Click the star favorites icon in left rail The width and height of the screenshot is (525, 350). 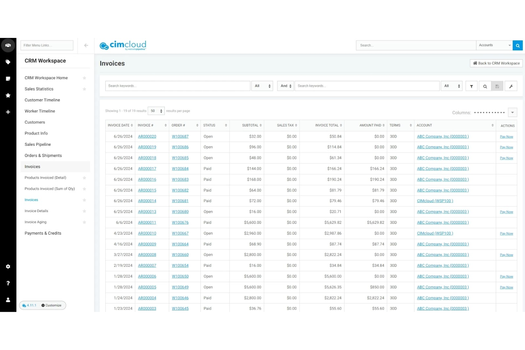8,95
